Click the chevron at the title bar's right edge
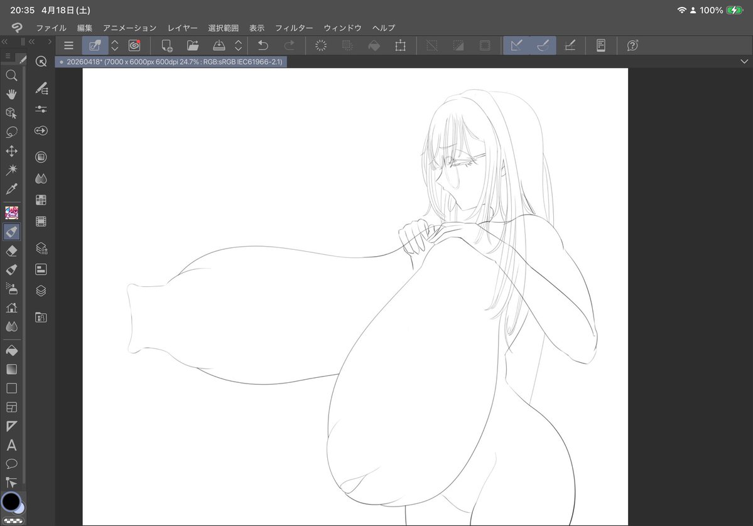The image size is (753, 526). (744, 62)
